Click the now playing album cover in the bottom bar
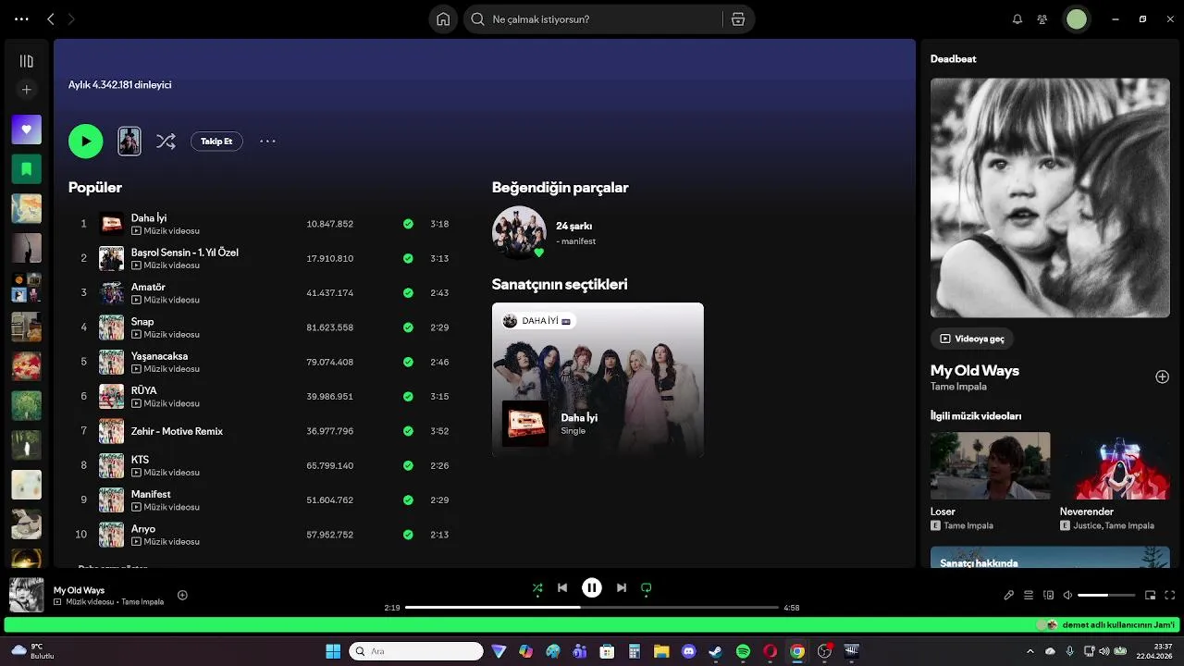Screen dimensions: 1184x666 click(x=27, y=595)
